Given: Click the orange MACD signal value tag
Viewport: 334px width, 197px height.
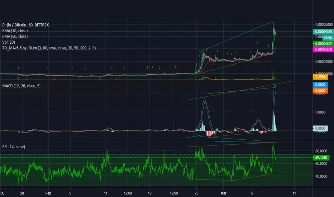Looking at the screenshot, I should coord(320,91).
